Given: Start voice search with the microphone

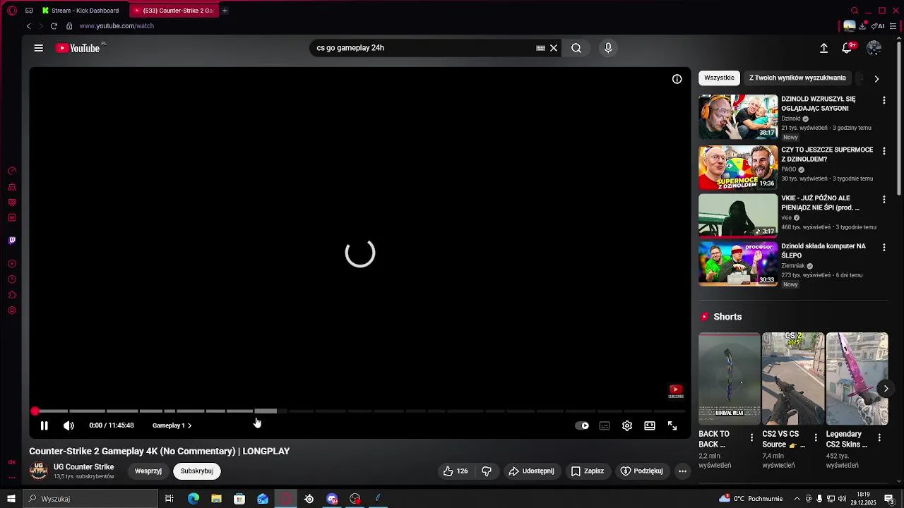Looking at the screenshot, I should click(x=608, y=48).
